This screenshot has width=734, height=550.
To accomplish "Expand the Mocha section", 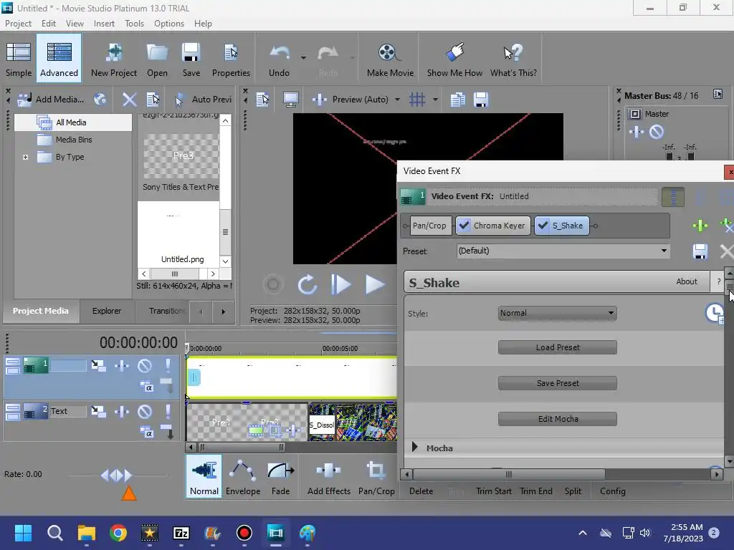I will click(415, 447).
